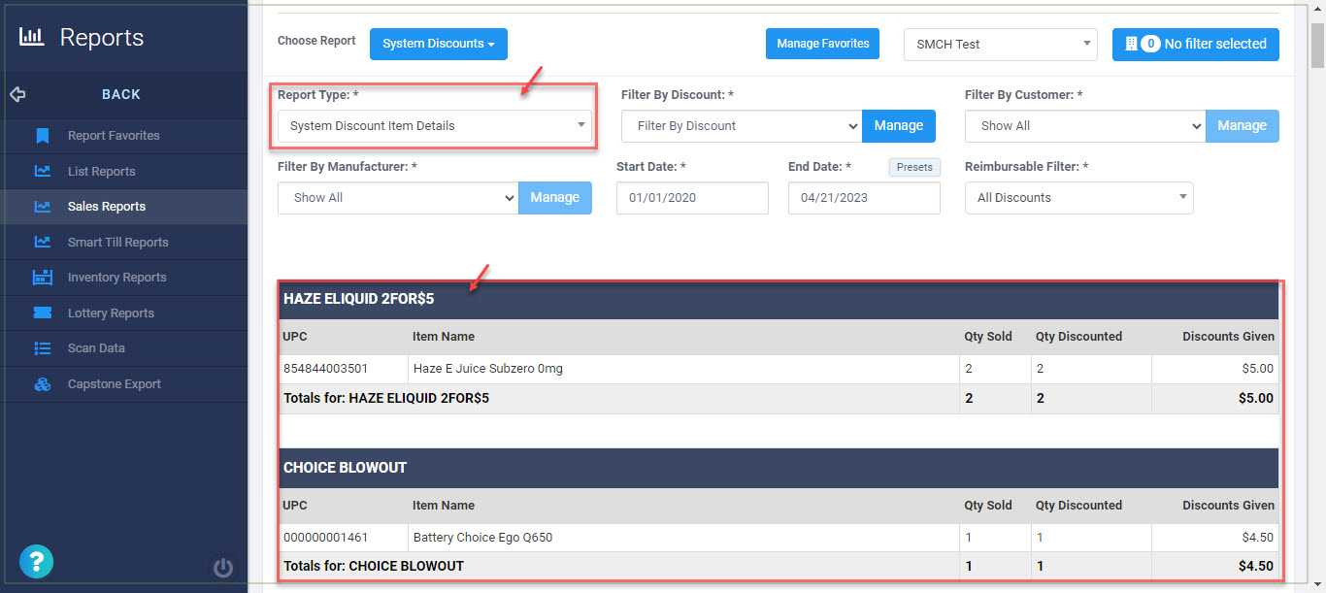This screenshot has width=1326, height=593.
Task: Go to Inventory Reports
Action: 123,278
